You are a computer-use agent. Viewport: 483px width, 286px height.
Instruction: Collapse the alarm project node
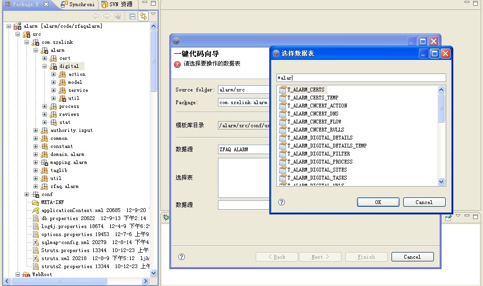point(8,26)
